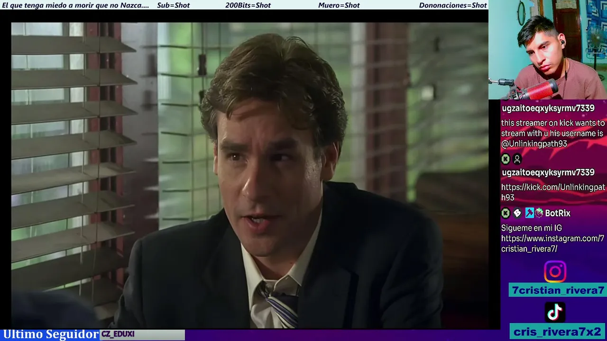Click the Kick badge above the second ugzaitoeqxyksyrmv7339 message
This screenshot has width=607, height=341.
[506, 159]
